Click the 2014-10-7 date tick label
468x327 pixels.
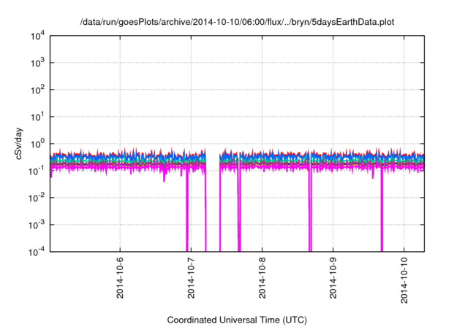191,277
